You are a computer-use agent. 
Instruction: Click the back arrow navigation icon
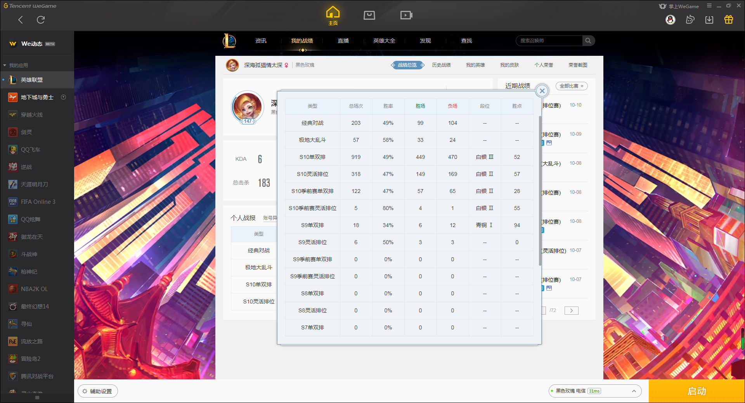(x=21, y=20)
